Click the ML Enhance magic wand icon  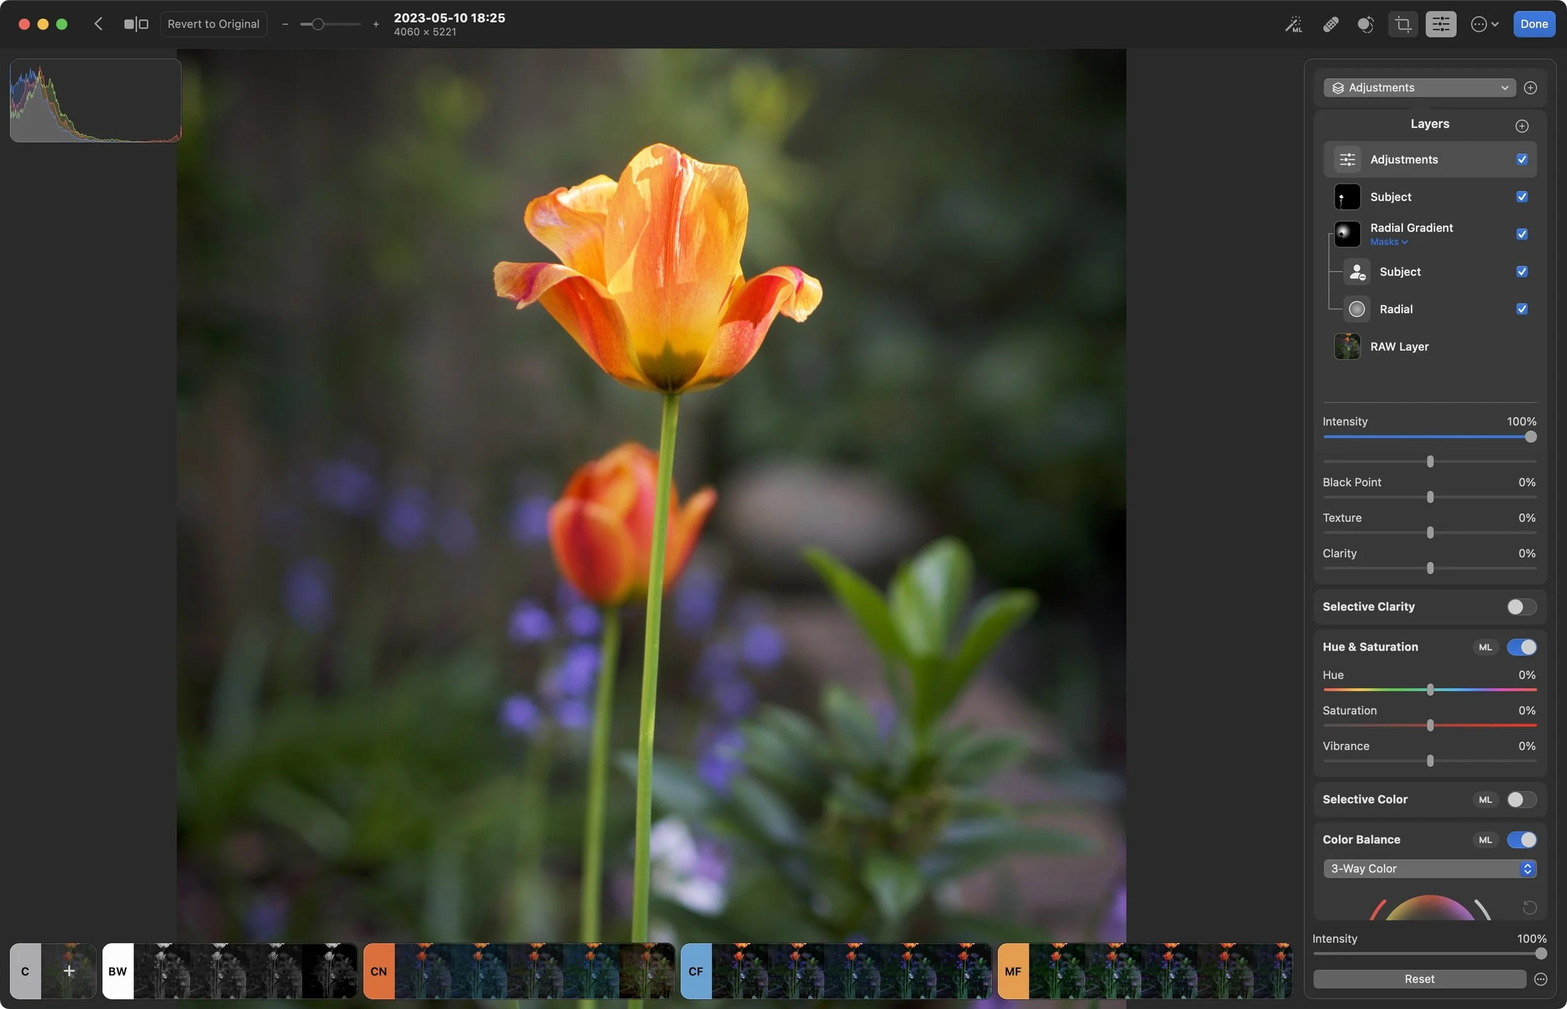click(x=1293, y=24)
